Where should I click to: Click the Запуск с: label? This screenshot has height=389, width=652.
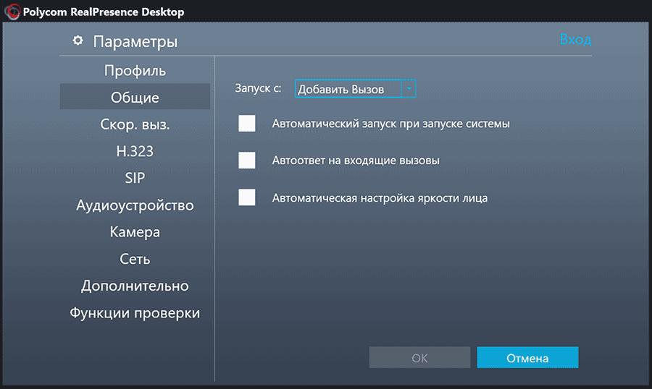click(258, 88)
